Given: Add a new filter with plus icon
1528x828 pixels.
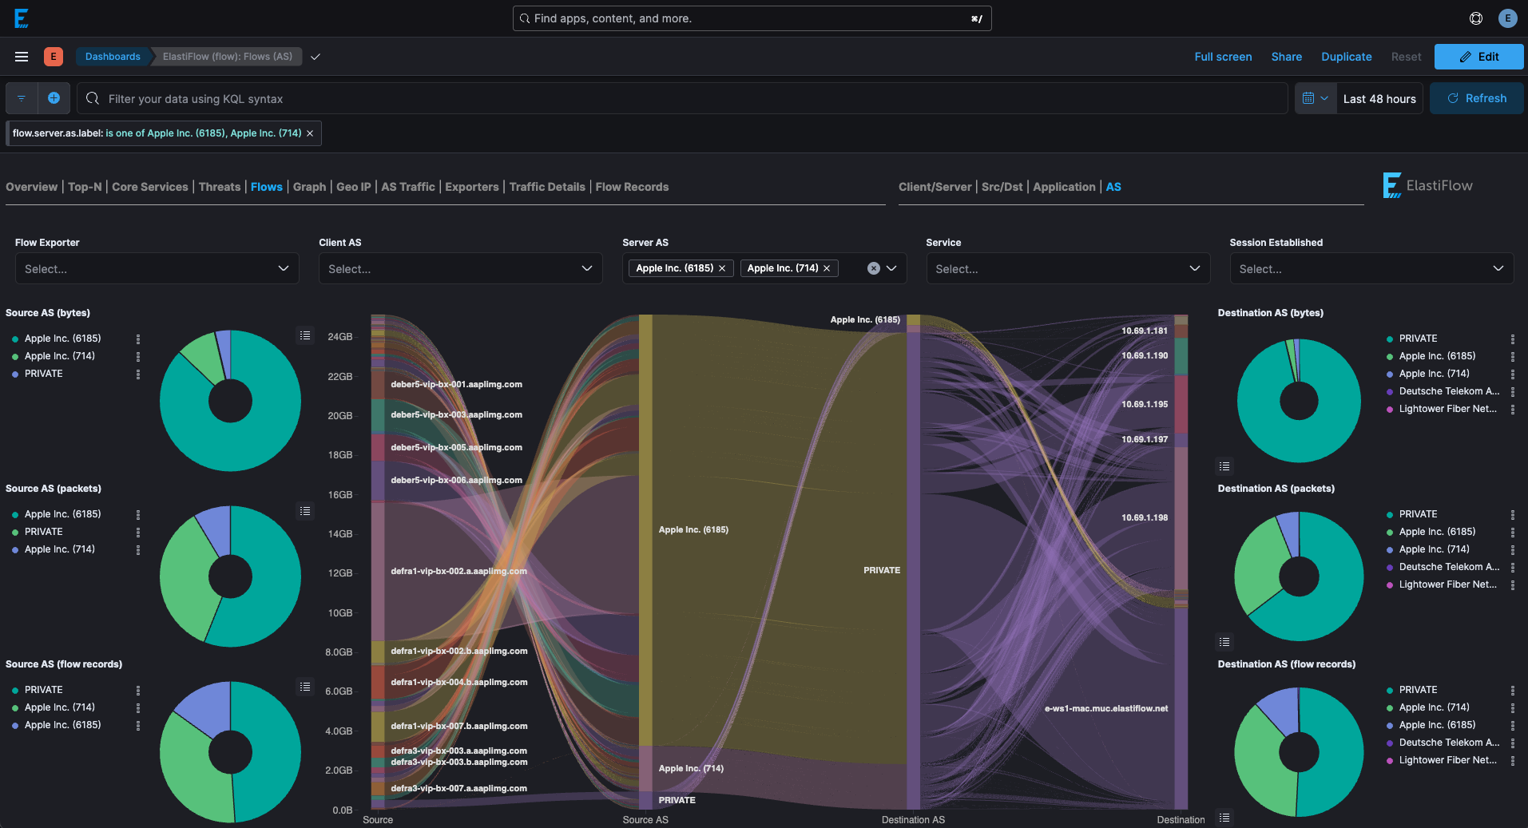Looking at the screenshot, I should pyautogui.click(x=54, y=98).
